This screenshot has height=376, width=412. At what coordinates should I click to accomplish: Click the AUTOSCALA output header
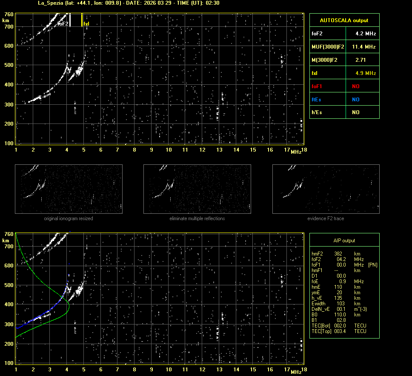click(x=344, y=20)
